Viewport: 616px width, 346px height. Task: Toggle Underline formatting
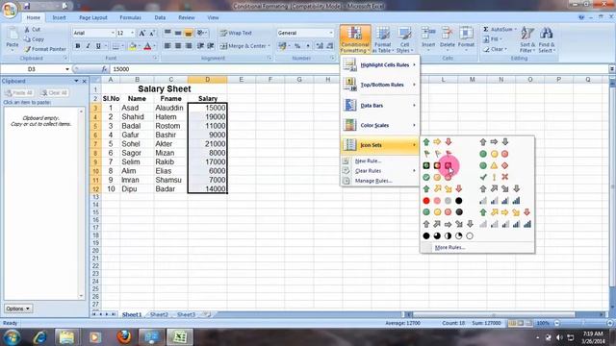click(x=98, y=46)
